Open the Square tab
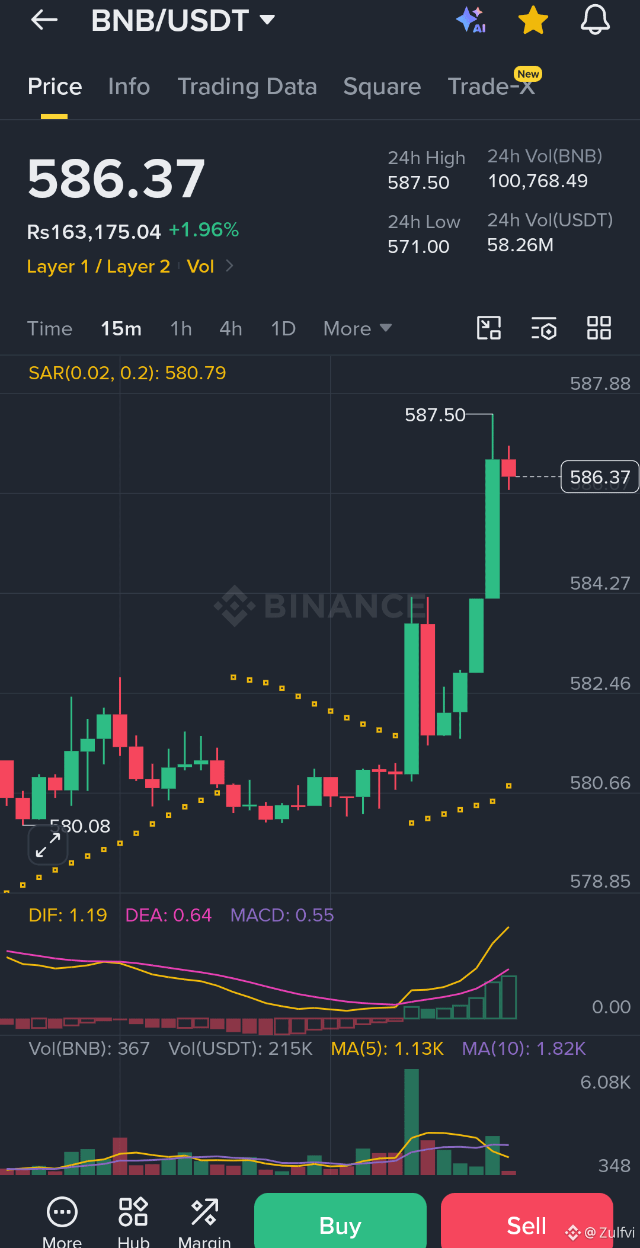Screen dimensions: 640x1248 [382, 87]
